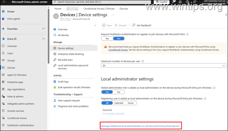
Task: Open BitLocker keys menu item
Action: 65,60
